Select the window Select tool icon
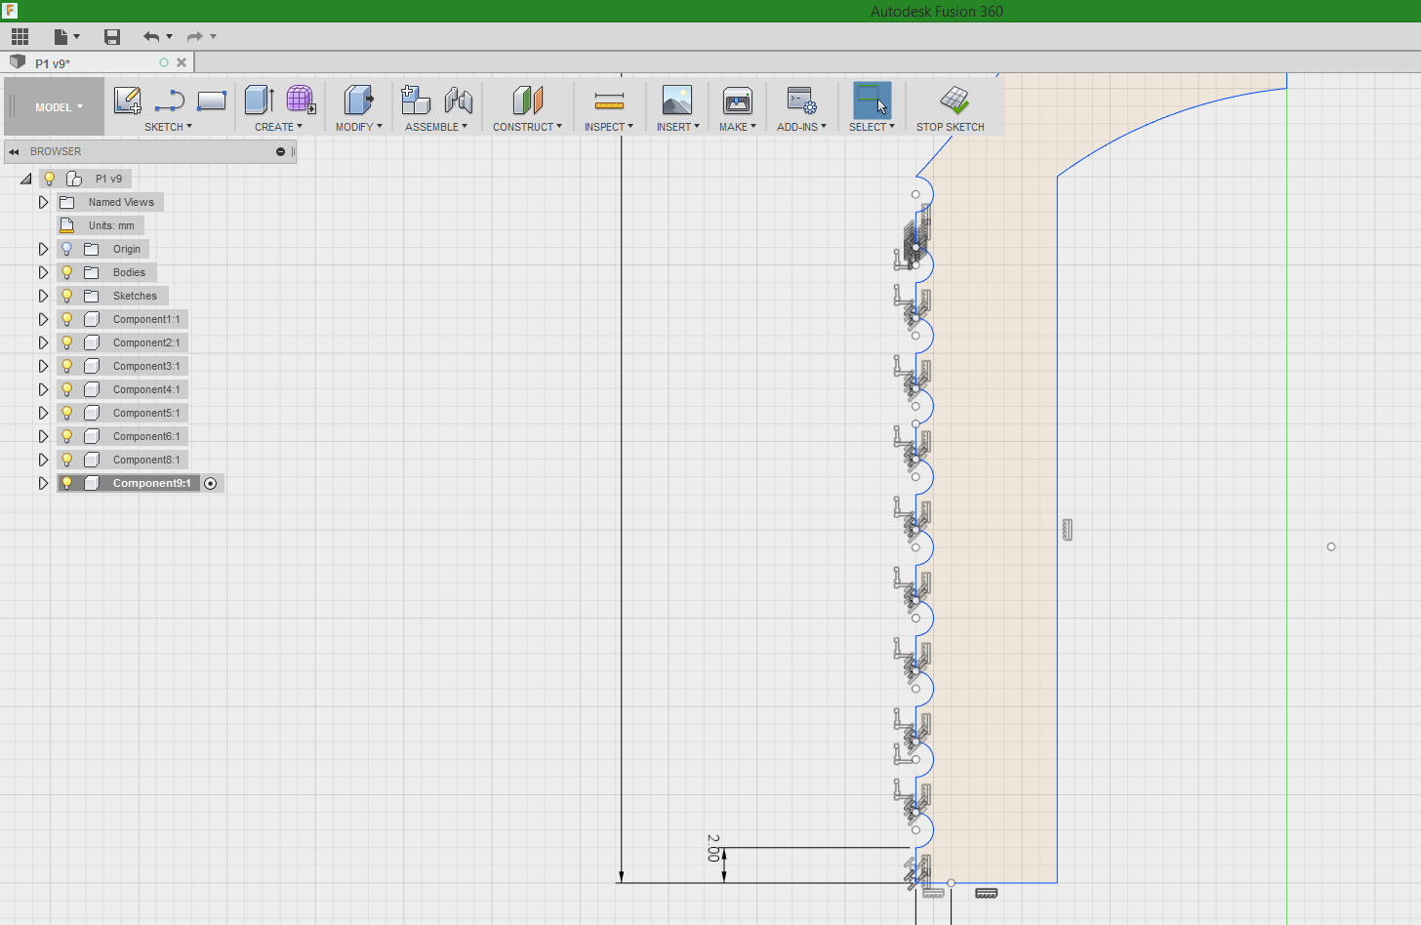This screenshot has height=925, width=1421. 872,101
